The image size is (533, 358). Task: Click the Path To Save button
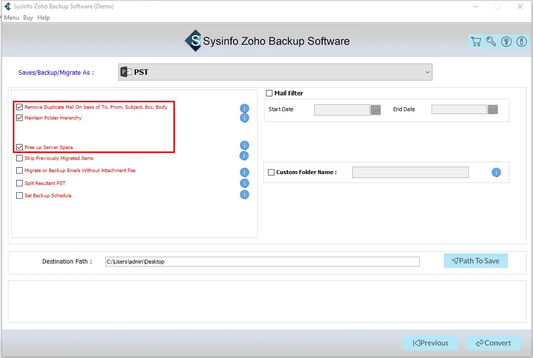coord(475,261)
